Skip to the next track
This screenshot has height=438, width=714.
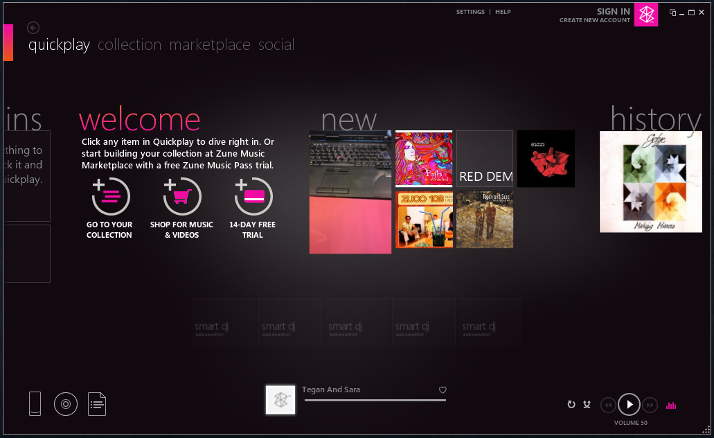coord(650,405)
